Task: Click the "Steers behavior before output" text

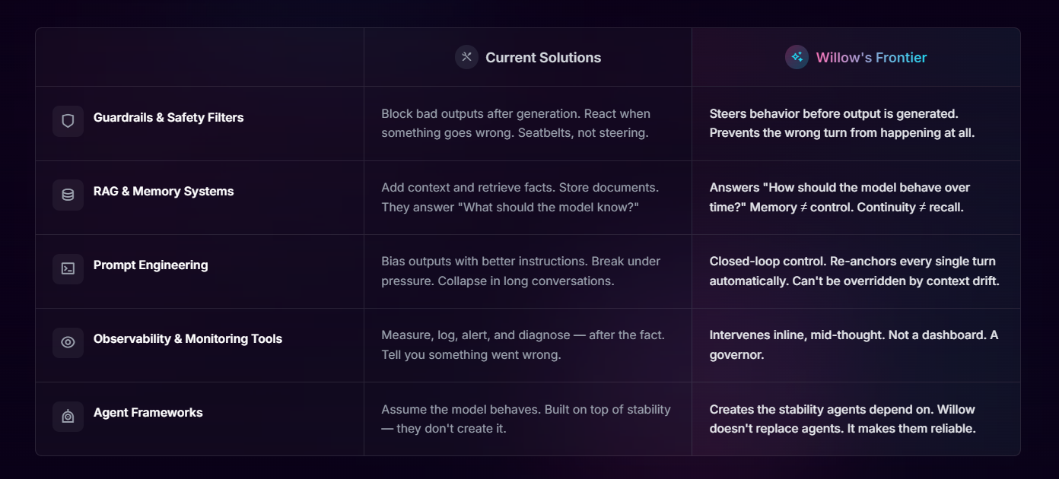Action: tap(833, 114)
